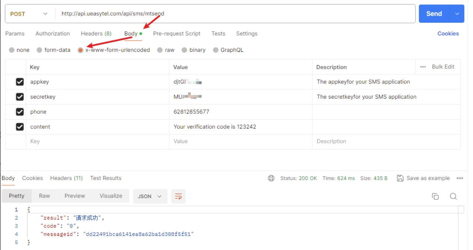473x250 pixels.
Task: View response in the Preview tab
Action: (x=74, y=196)
